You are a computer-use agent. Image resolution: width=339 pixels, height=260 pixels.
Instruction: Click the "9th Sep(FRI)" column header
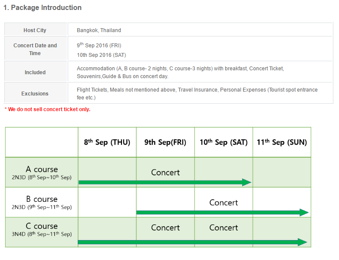click(165, 142)
